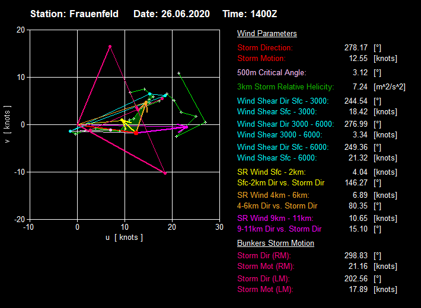This screenshot has height=308, width=421.
Task: Click the cyan point left of the origin
Action: pos(71,131)
